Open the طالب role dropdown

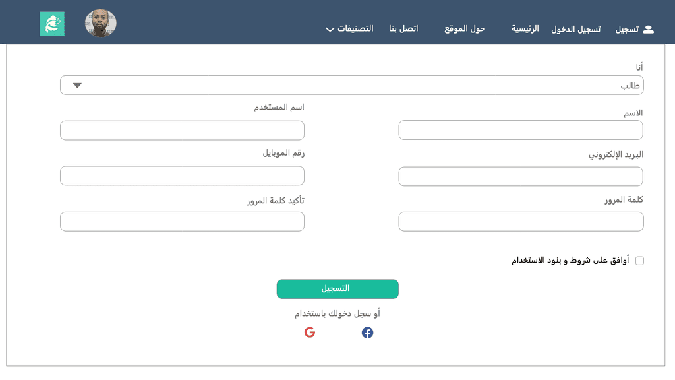pyautogui.click(x=352, y=85)
